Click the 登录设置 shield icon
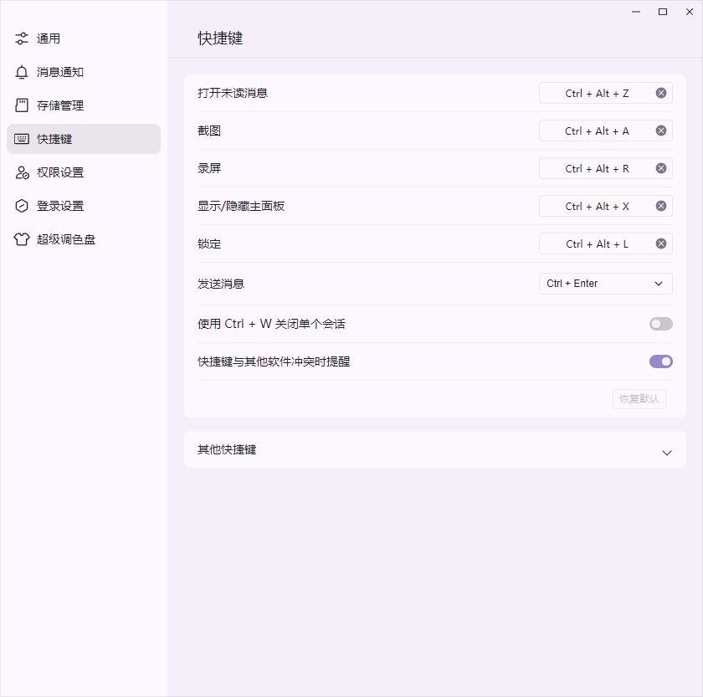This screenshot has width=703, height=697. 21,206
